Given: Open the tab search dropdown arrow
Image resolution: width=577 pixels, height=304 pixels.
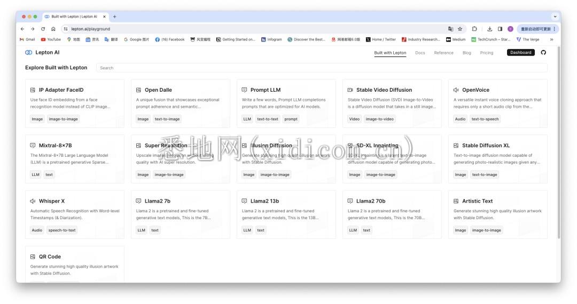Looking at the screenshot, I should (x=555, y=17).
